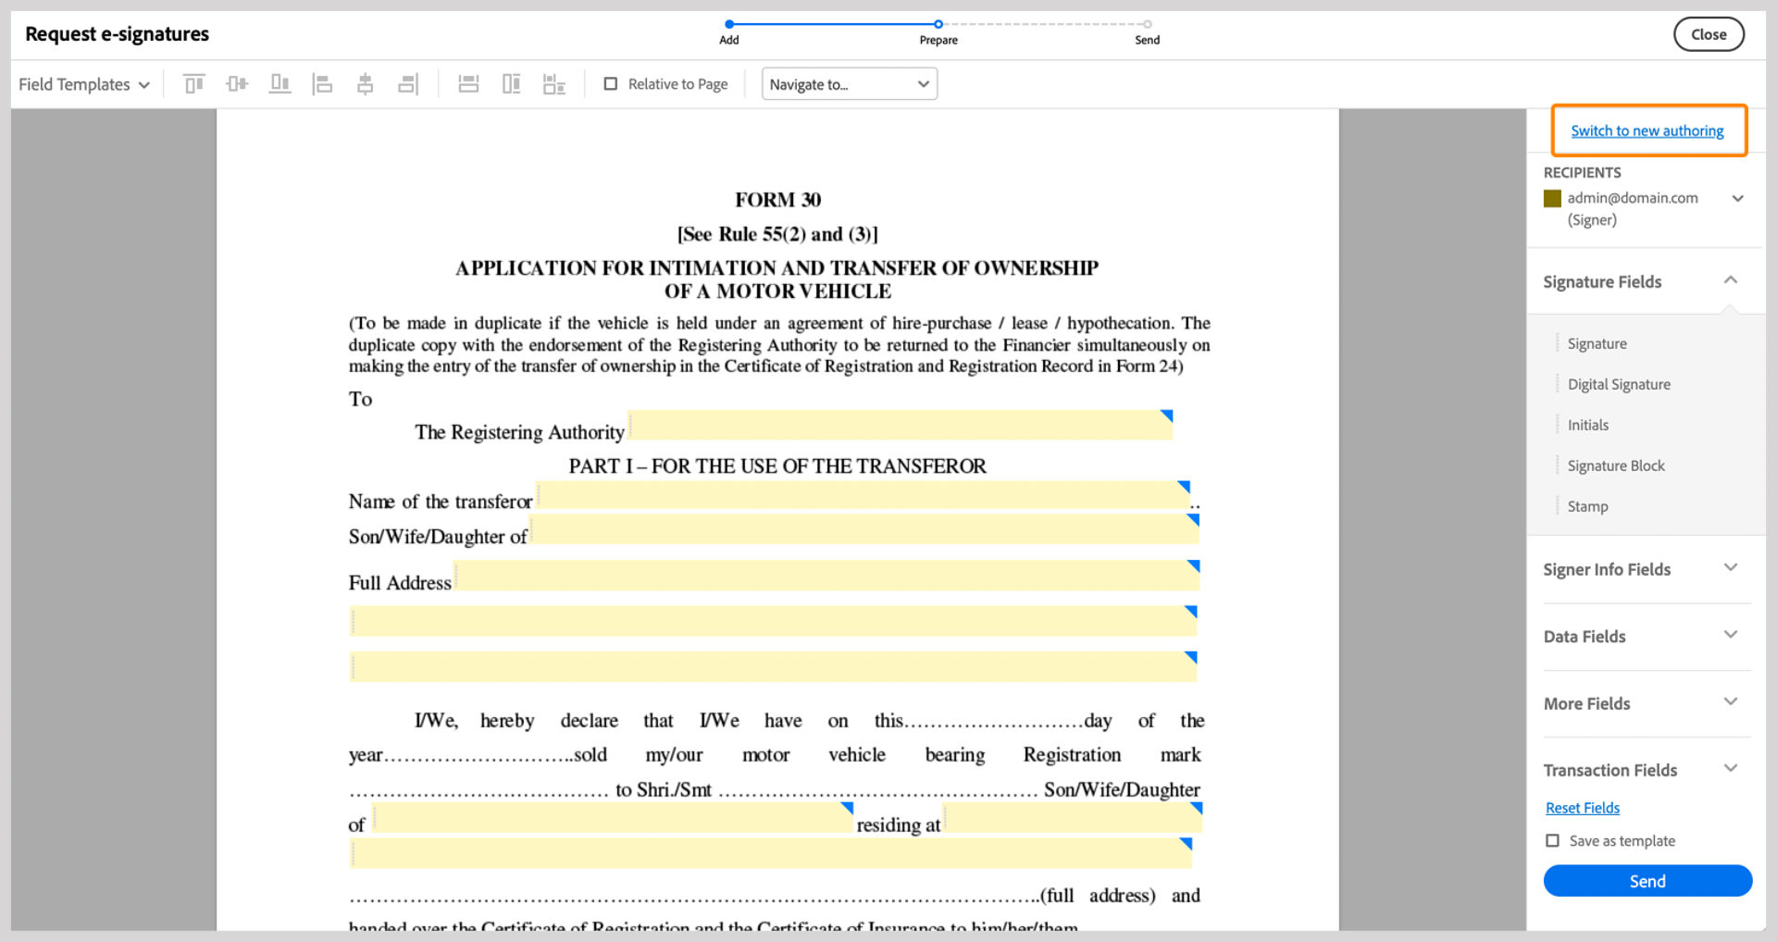Viewport: 1777px width, 942px height.
Task: Click the align right edges icon
Action: coord(408,84)
